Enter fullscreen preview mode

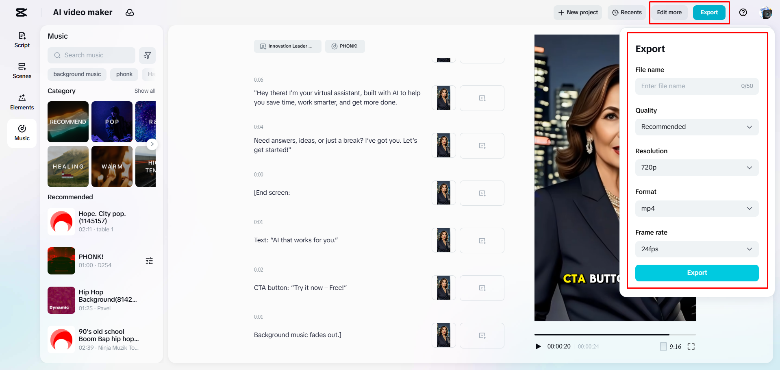691,346
